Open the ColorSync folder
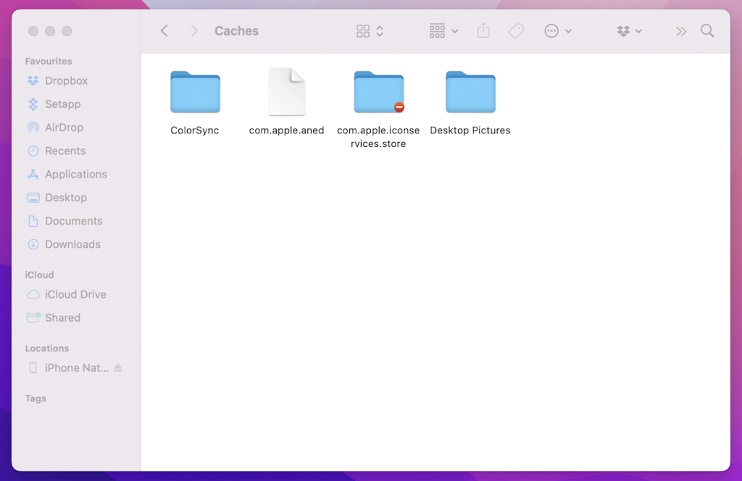The height and width of the screenshot is (481, 742). (x=194, y=92)
